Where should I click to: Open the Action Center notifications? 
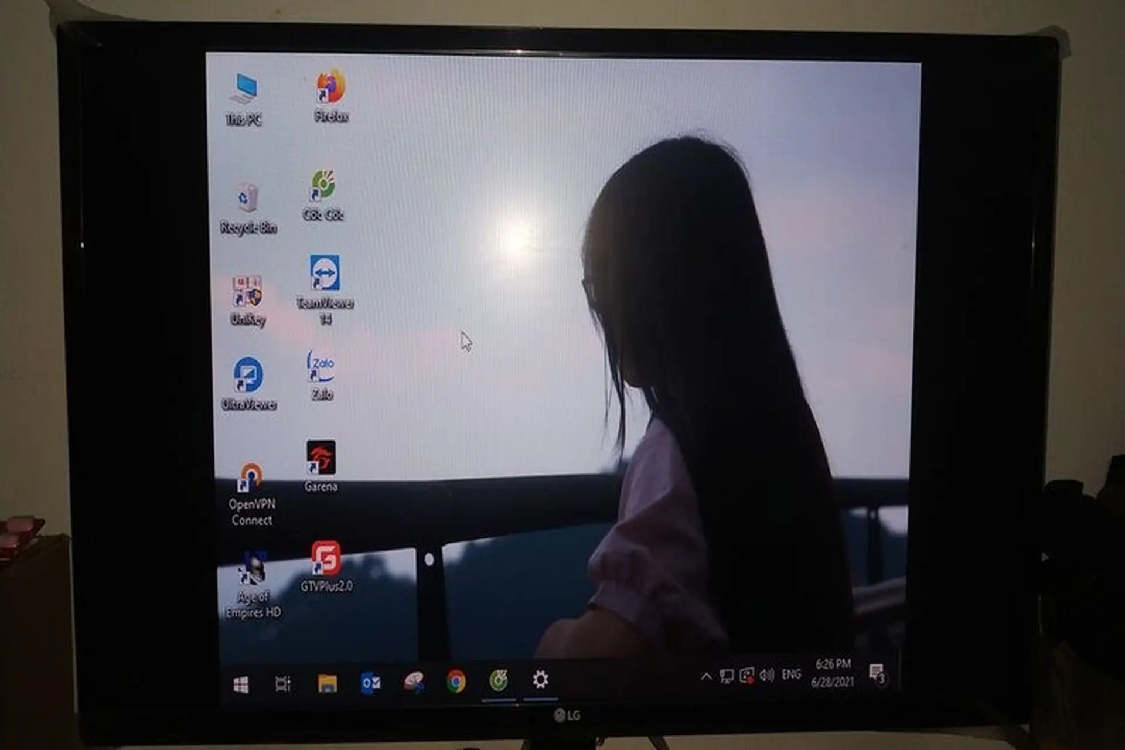click(877, 673)
